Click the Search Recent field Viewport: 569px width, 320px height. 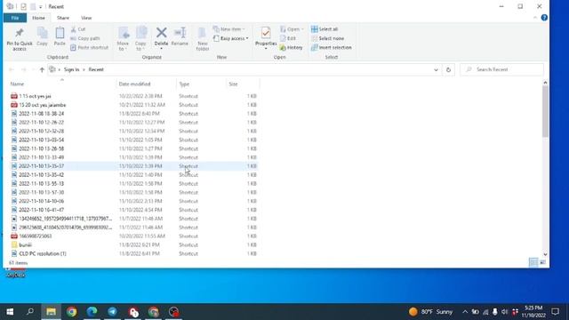click(x=501, y=69)
